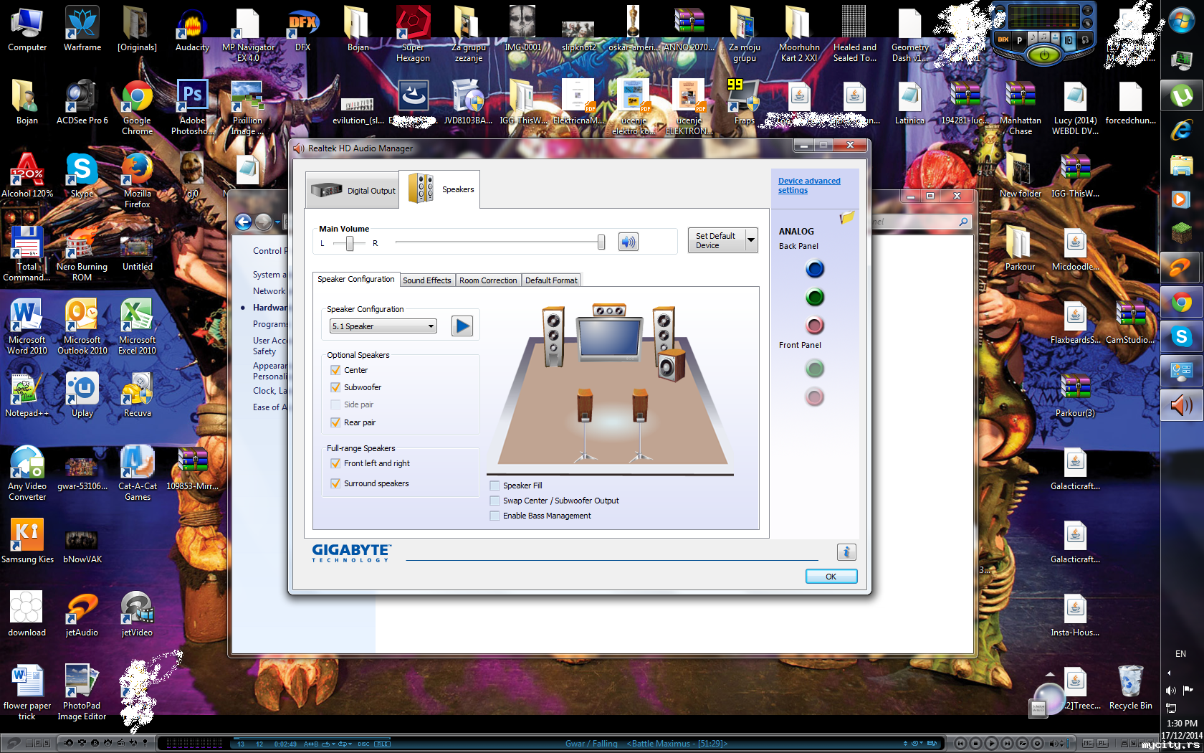Click the system tray volume icon
The height and width of the screenshot is (753, 1204).
[1171, 691]
